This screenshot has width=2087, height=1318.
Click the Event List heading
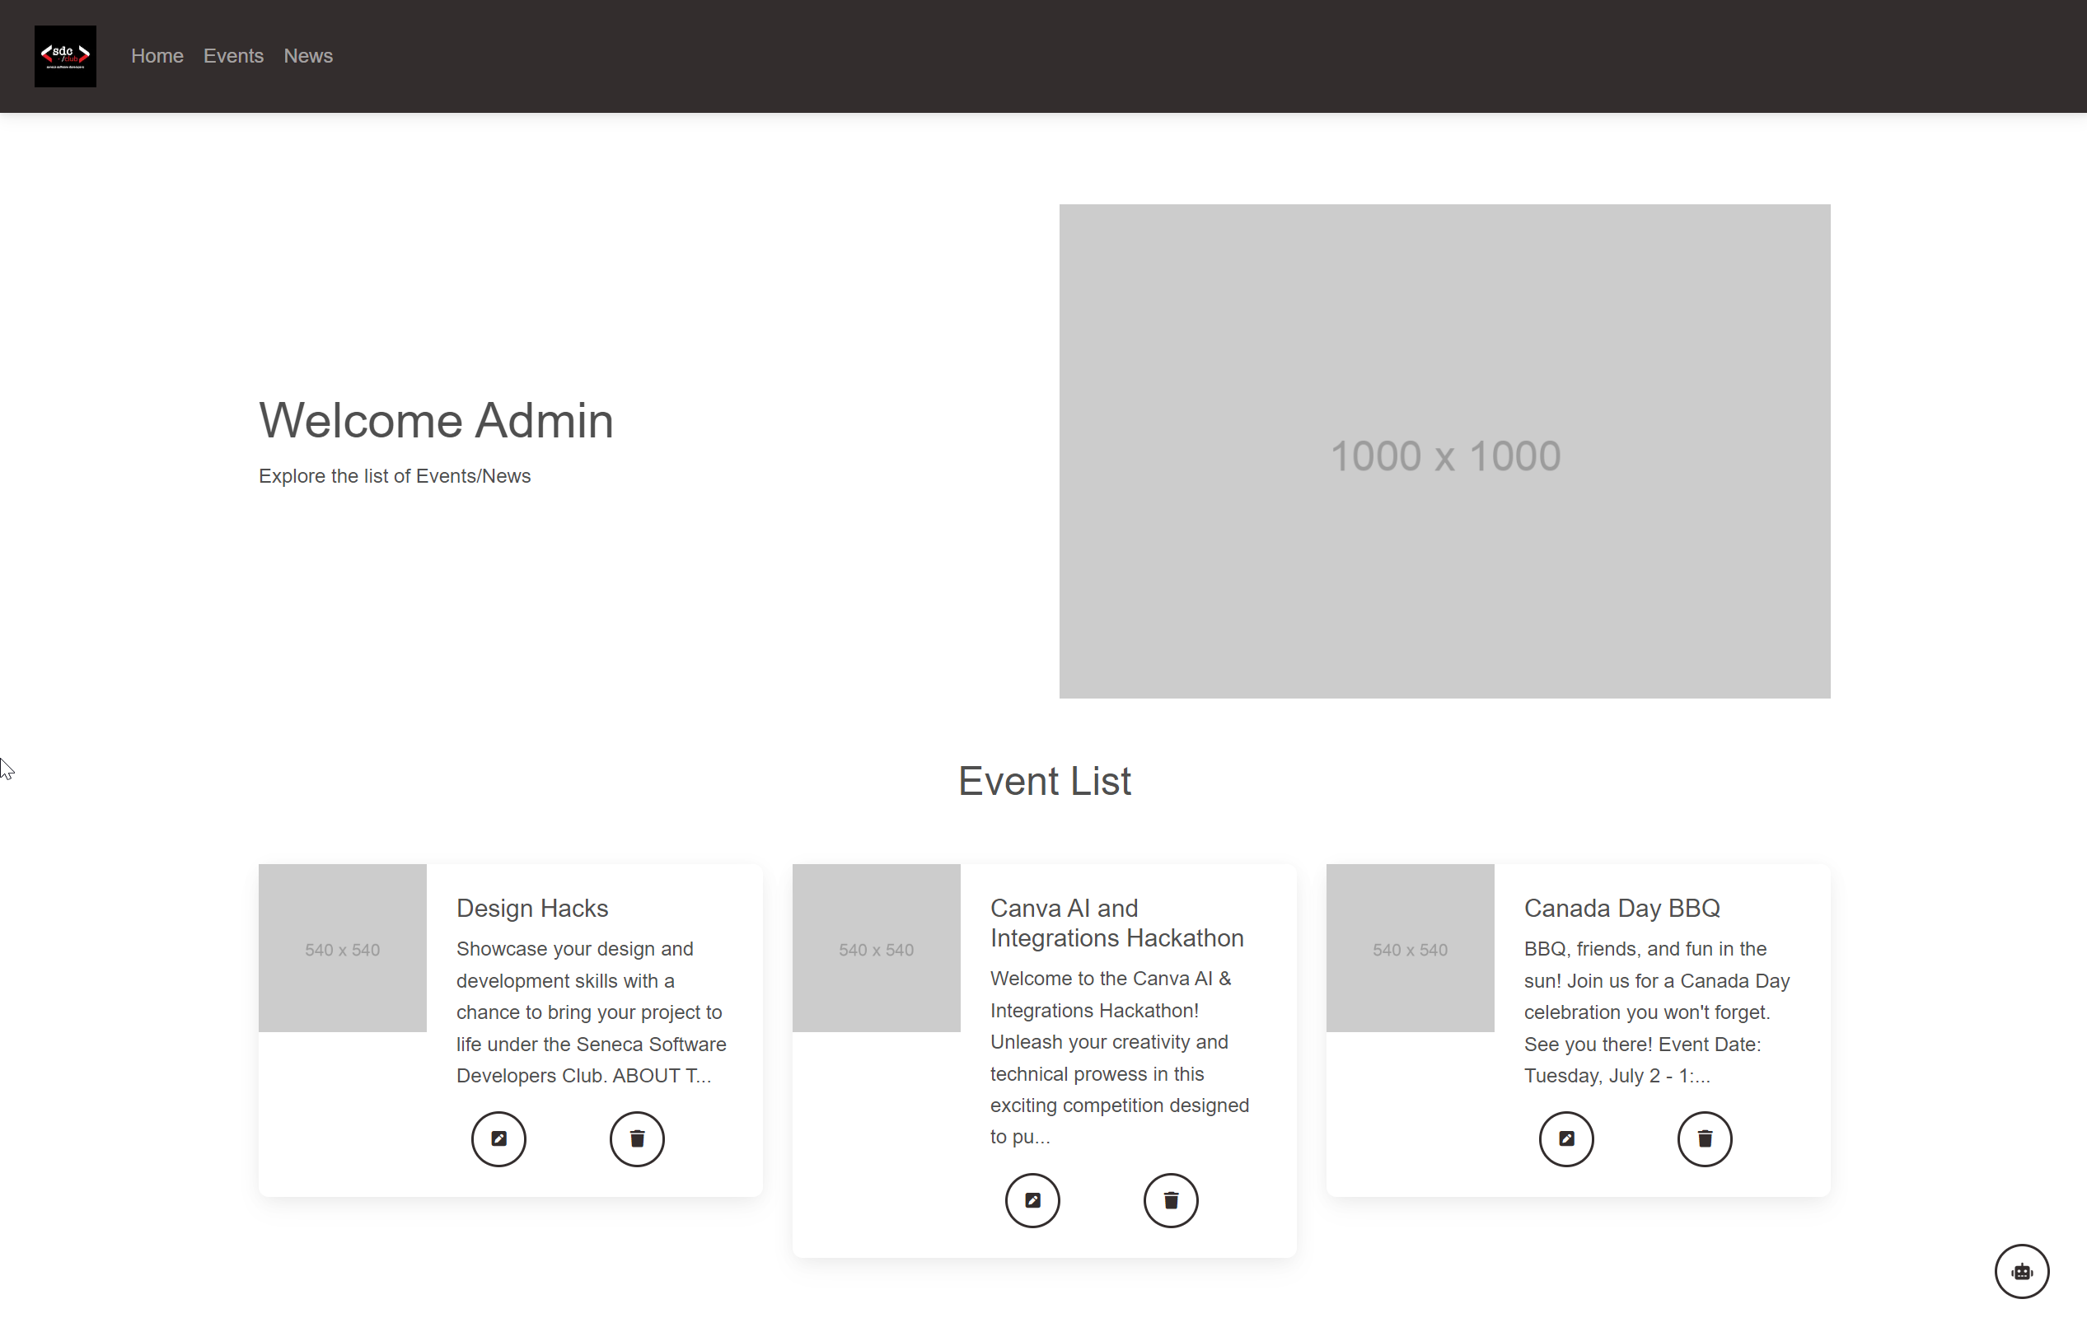(x=1045, y=781)
